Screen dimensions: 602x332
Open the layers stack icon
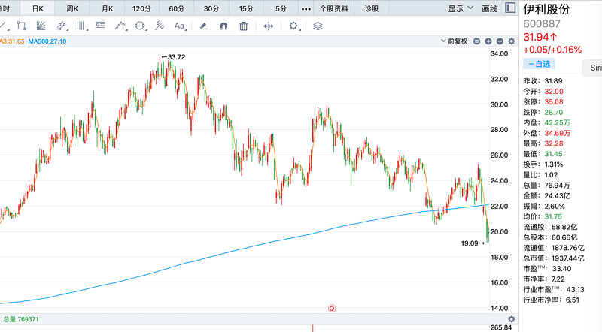click(318, 26)
